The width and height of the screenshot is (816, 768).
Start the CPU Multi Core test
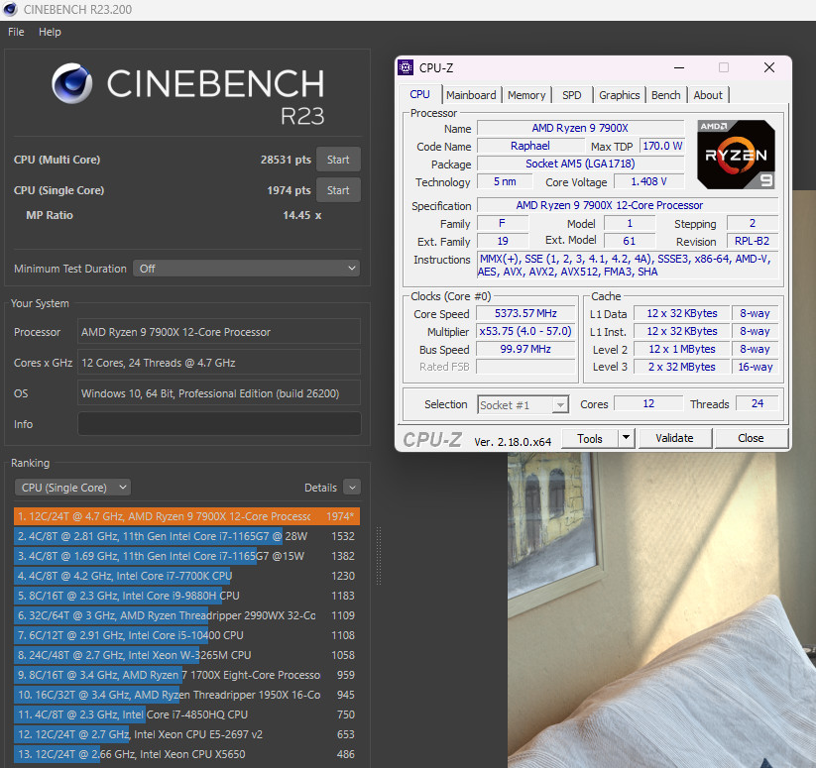338,160
